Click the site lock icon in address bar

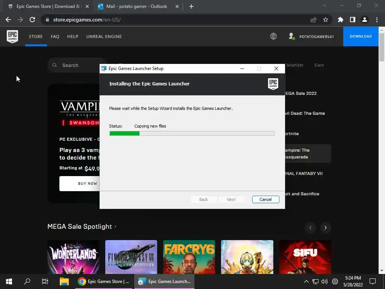(47, 20)
